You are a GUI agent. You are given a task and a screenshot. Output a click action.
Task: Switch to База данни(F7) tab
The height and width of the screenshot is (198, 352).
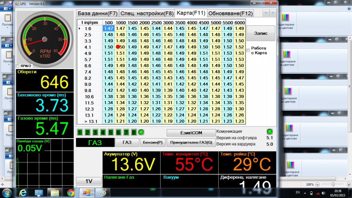point(98,13)
